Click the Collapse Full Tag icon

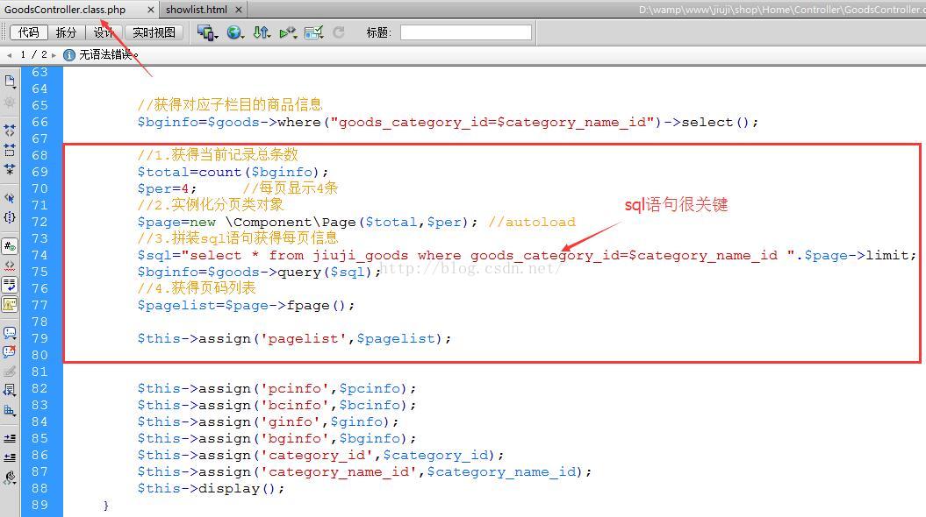[x=10, y=131]
